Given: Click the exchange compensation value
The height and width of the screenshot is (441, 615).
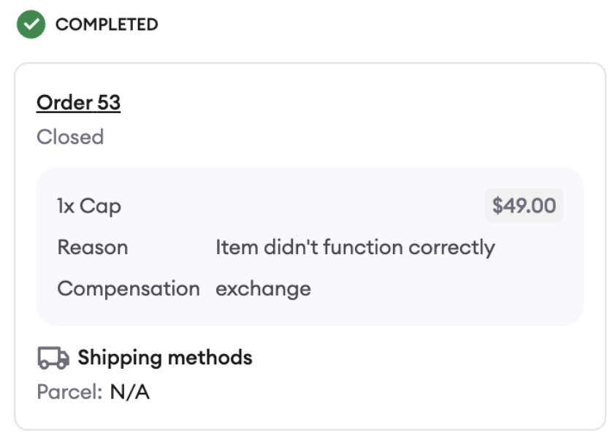Looking at the screenshot, I should 263,289.
